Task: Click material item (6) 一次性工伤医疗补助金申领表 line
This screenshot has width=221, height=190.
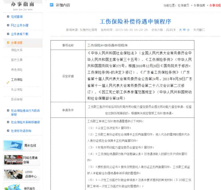Action: click(x=139, y=183)
